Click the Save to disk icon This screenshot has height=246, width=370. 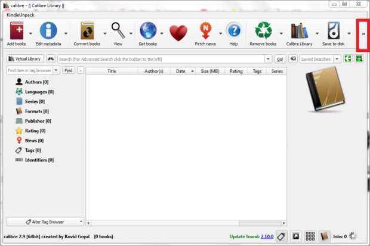334,30
